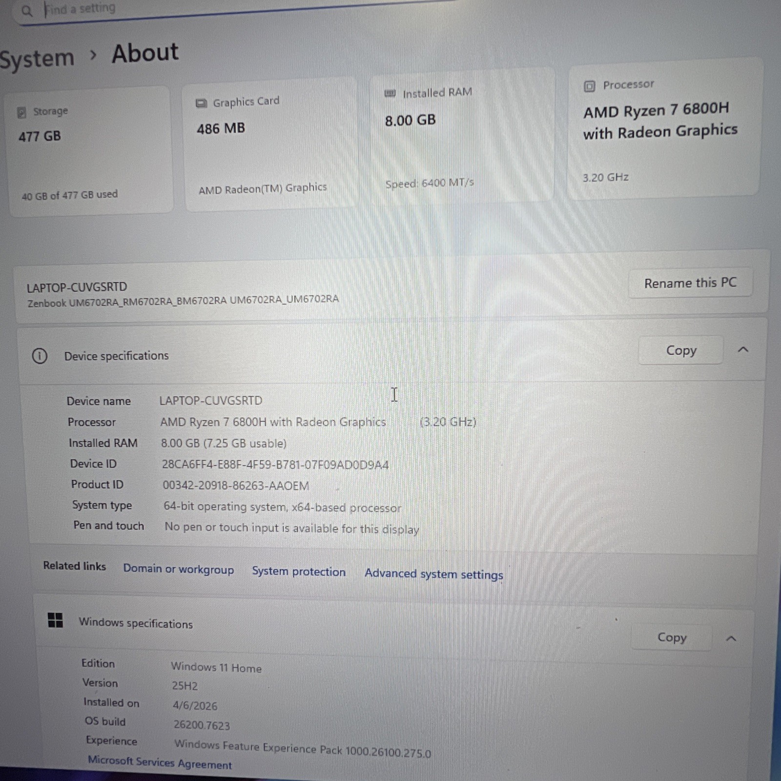
Task: Select Product ID value 00342-20918-86263-AAOEM
Action: click(x=236, y=486)
